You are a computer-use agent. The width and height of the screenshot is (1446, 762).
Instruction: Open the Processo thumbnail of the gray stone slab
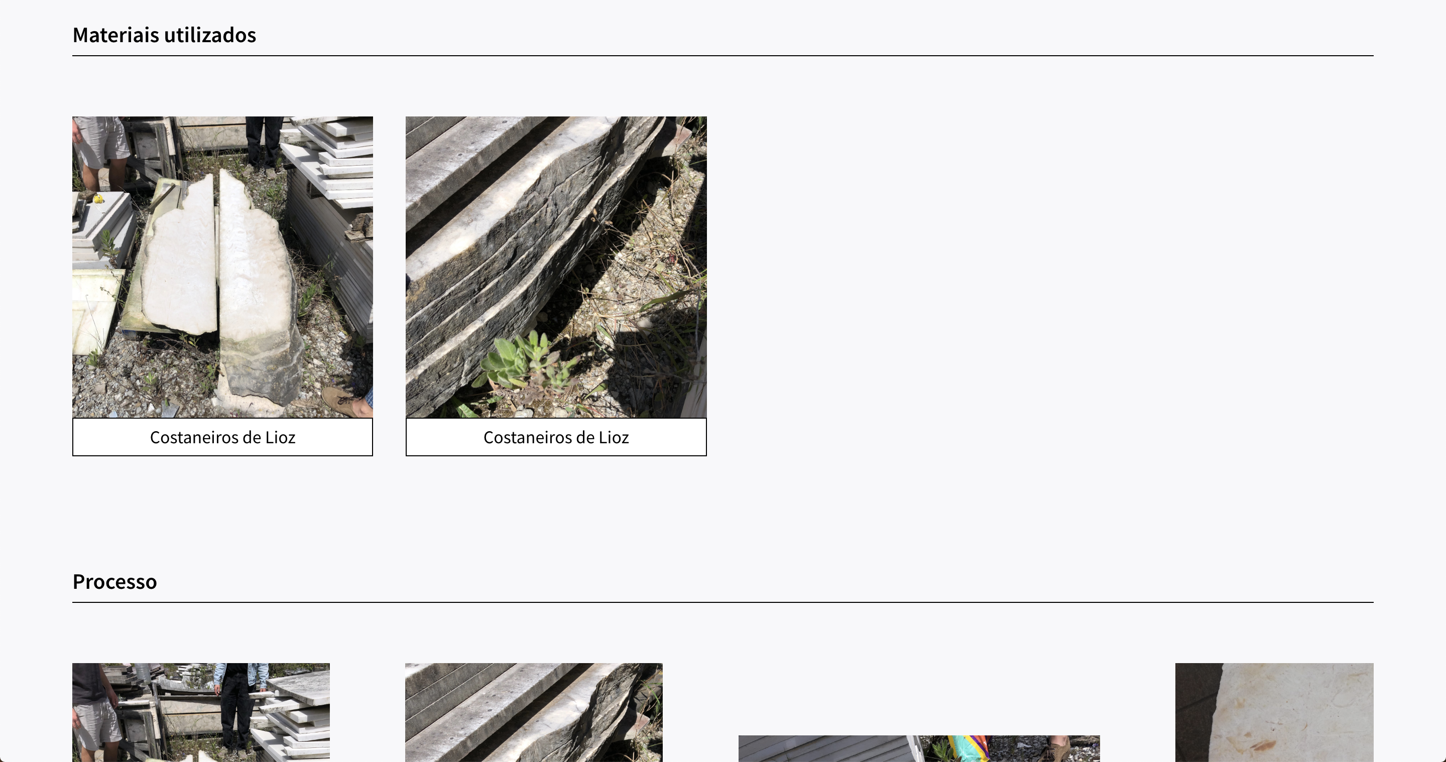[x=534, y=713]
